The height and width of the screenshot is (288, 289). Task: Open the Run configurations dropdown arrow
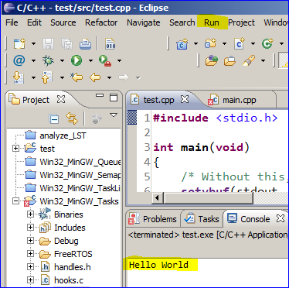[x=90, y=61]
